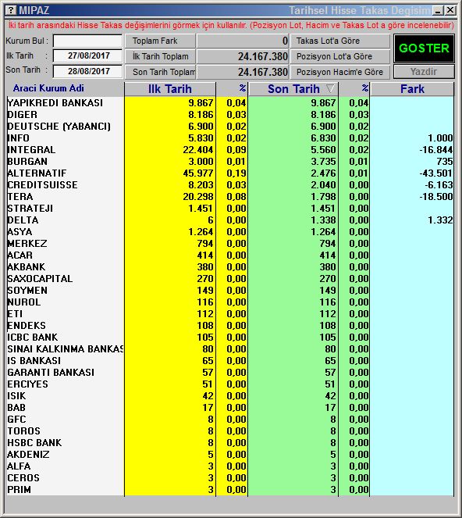
Task: Close the MIPAZ window
Action: [x=450, y=11]
